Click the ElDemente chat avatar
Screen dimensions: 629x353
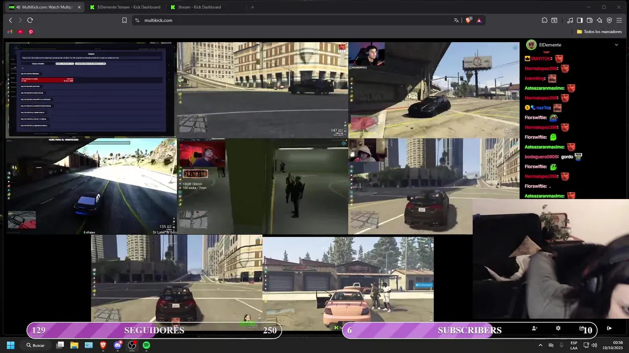[531, 45]
